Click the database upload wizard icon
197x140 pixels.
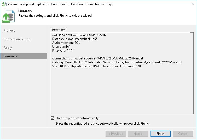point(8,16)
